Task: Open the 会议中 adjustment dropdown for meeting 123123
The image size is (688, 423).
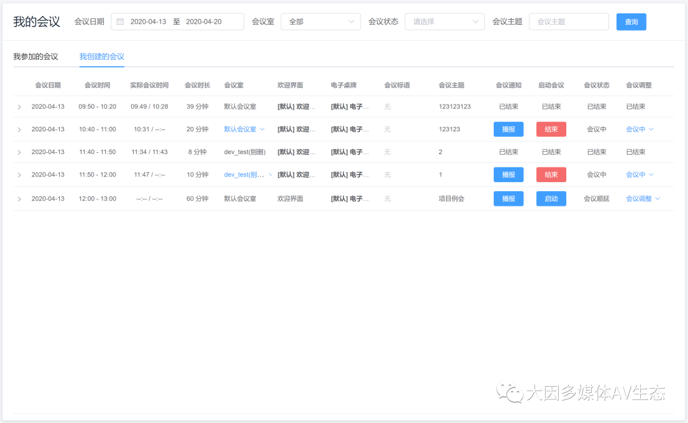Action: (x=636, y=129)
